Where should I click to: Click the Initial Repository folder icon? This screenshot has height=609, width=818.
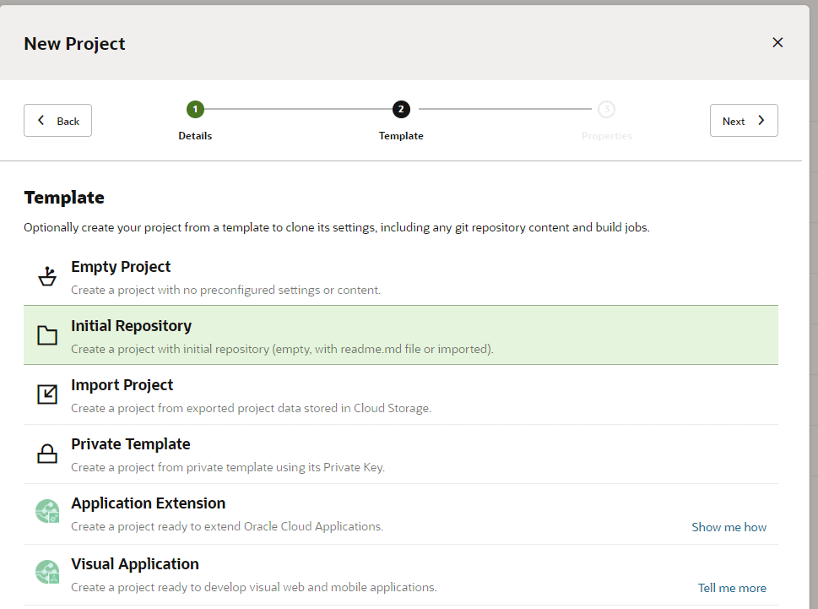click(x=47, y=335)
